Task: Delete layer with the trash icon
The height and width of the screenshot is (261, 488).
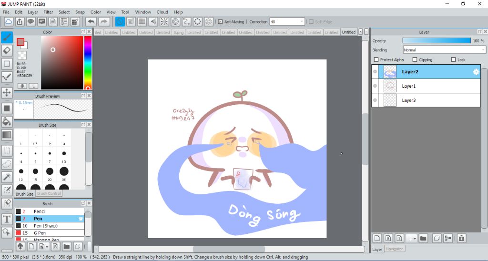Action: click(x=461, y=239)
